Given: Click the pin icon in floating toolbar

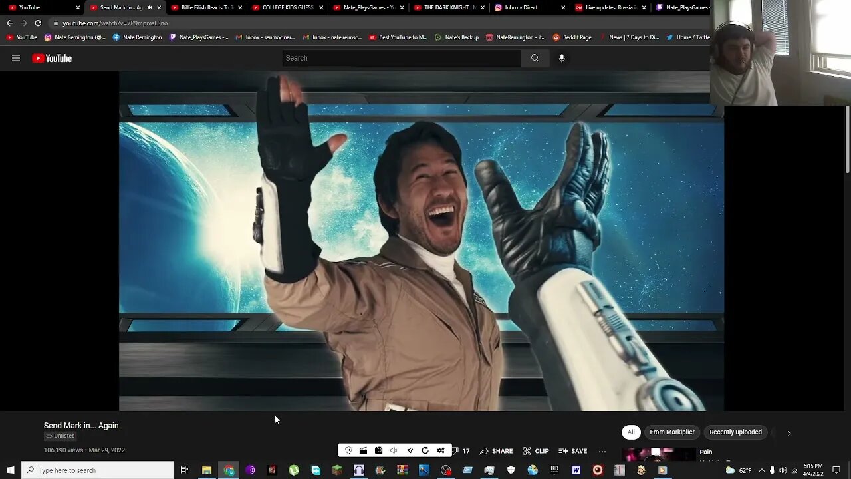Looking at the screenshot, I should (x=410, y=450).
